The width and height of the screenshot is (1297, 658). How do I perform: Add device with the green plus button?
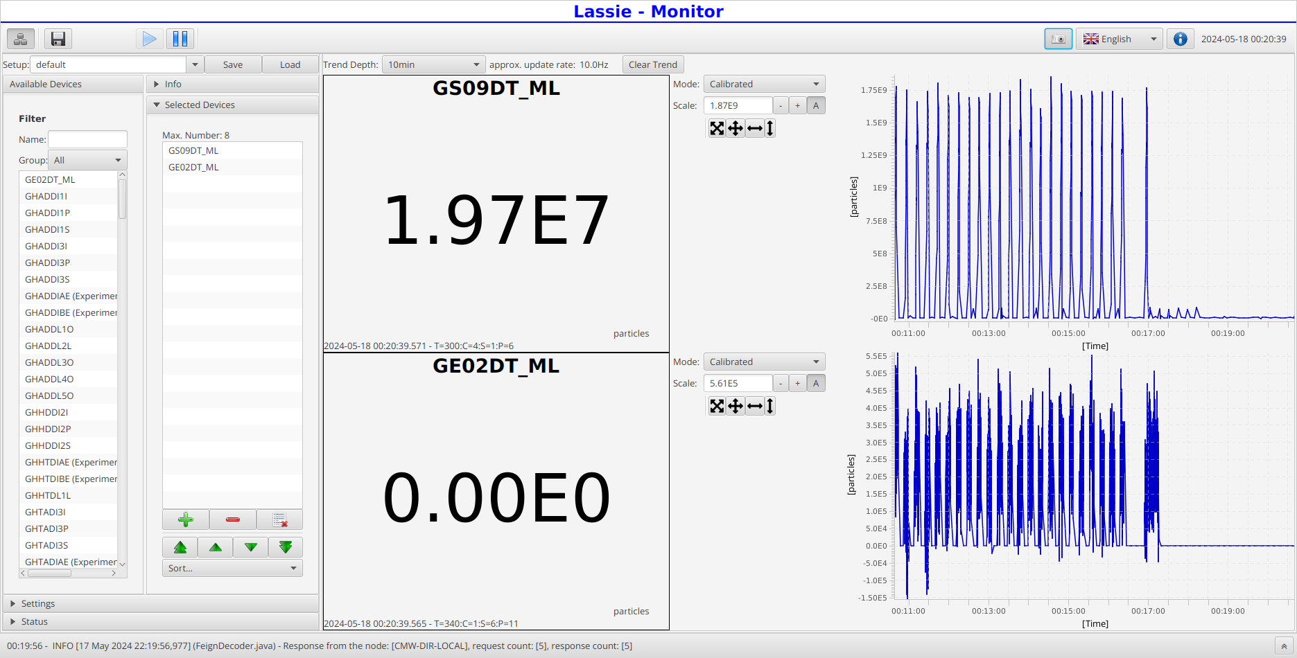coord(186,519)
